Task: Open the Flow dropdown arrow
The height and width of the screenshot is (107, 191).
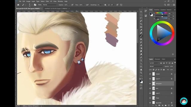Action: 84,5
